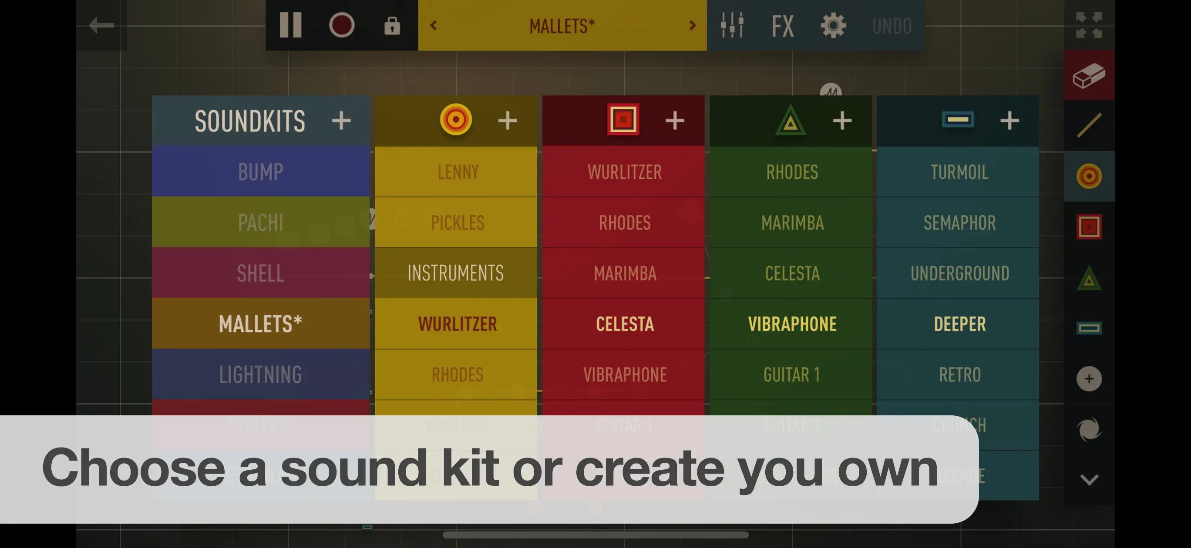Select the LIGHTNING soundkit
The width and height of the screenshot is (1191, 548).
point(260,374)
